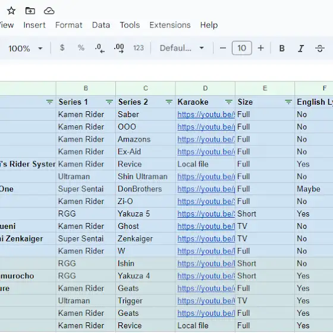Open karaoke link in Shin Ultraman row
Screen dimensions: 333x333
pyautogui.click(x=206, y=177)
